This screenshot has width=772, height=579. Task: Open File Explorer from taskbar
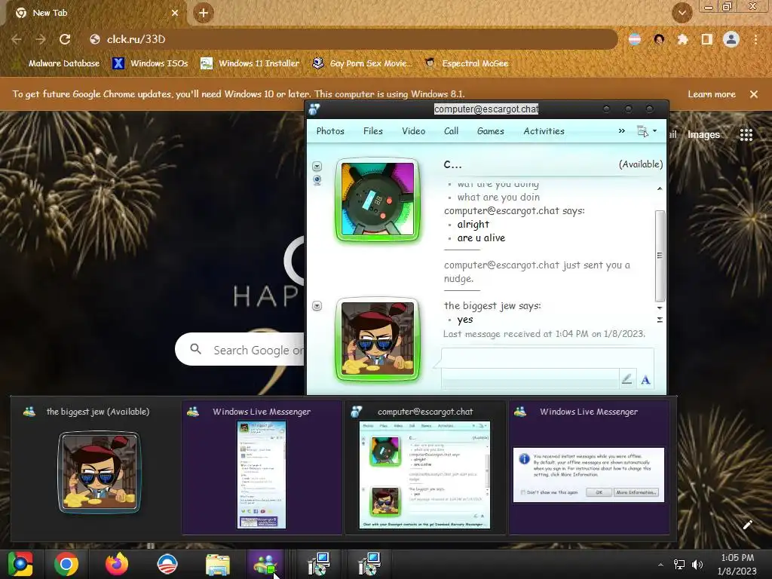[x=217, y=564]
